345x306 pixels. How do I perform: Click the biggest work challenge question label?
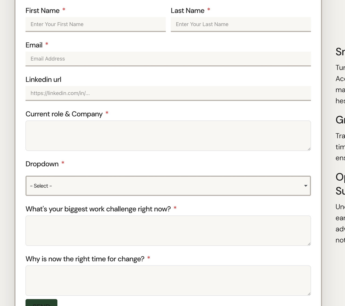point(98,209)
